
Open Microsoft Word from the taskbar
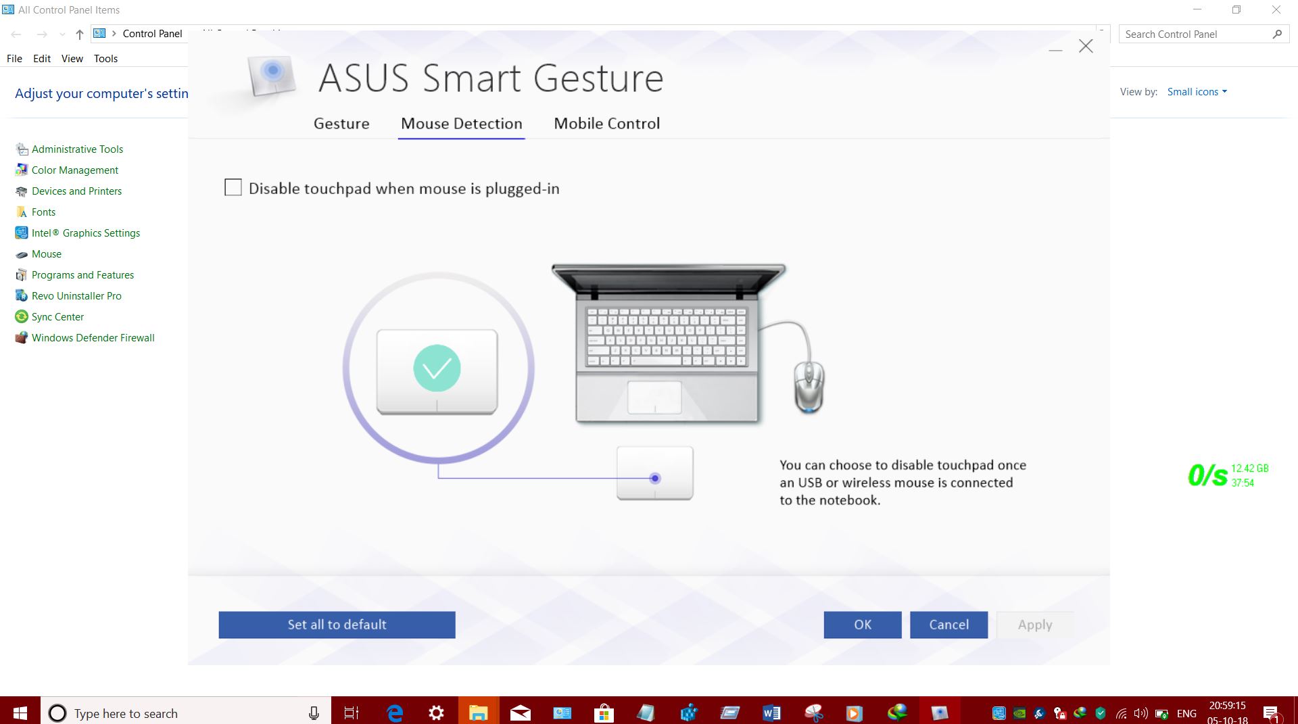(x=771, y=713)
